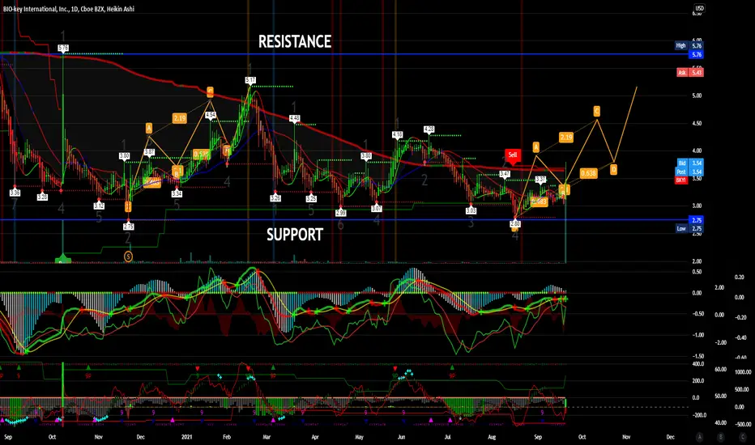Viewport: 755px width, 445px height.
Task: Select the projected D pattern point
Action: (613, 169)
